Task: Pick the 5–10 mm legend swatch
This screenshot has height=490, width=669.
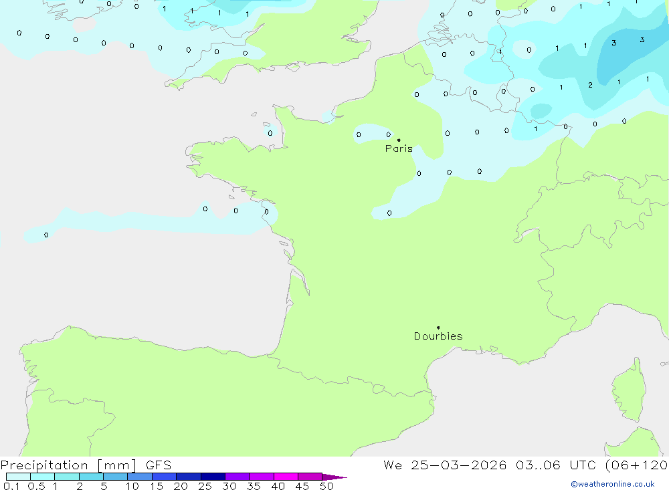Action: click(116, 477)
